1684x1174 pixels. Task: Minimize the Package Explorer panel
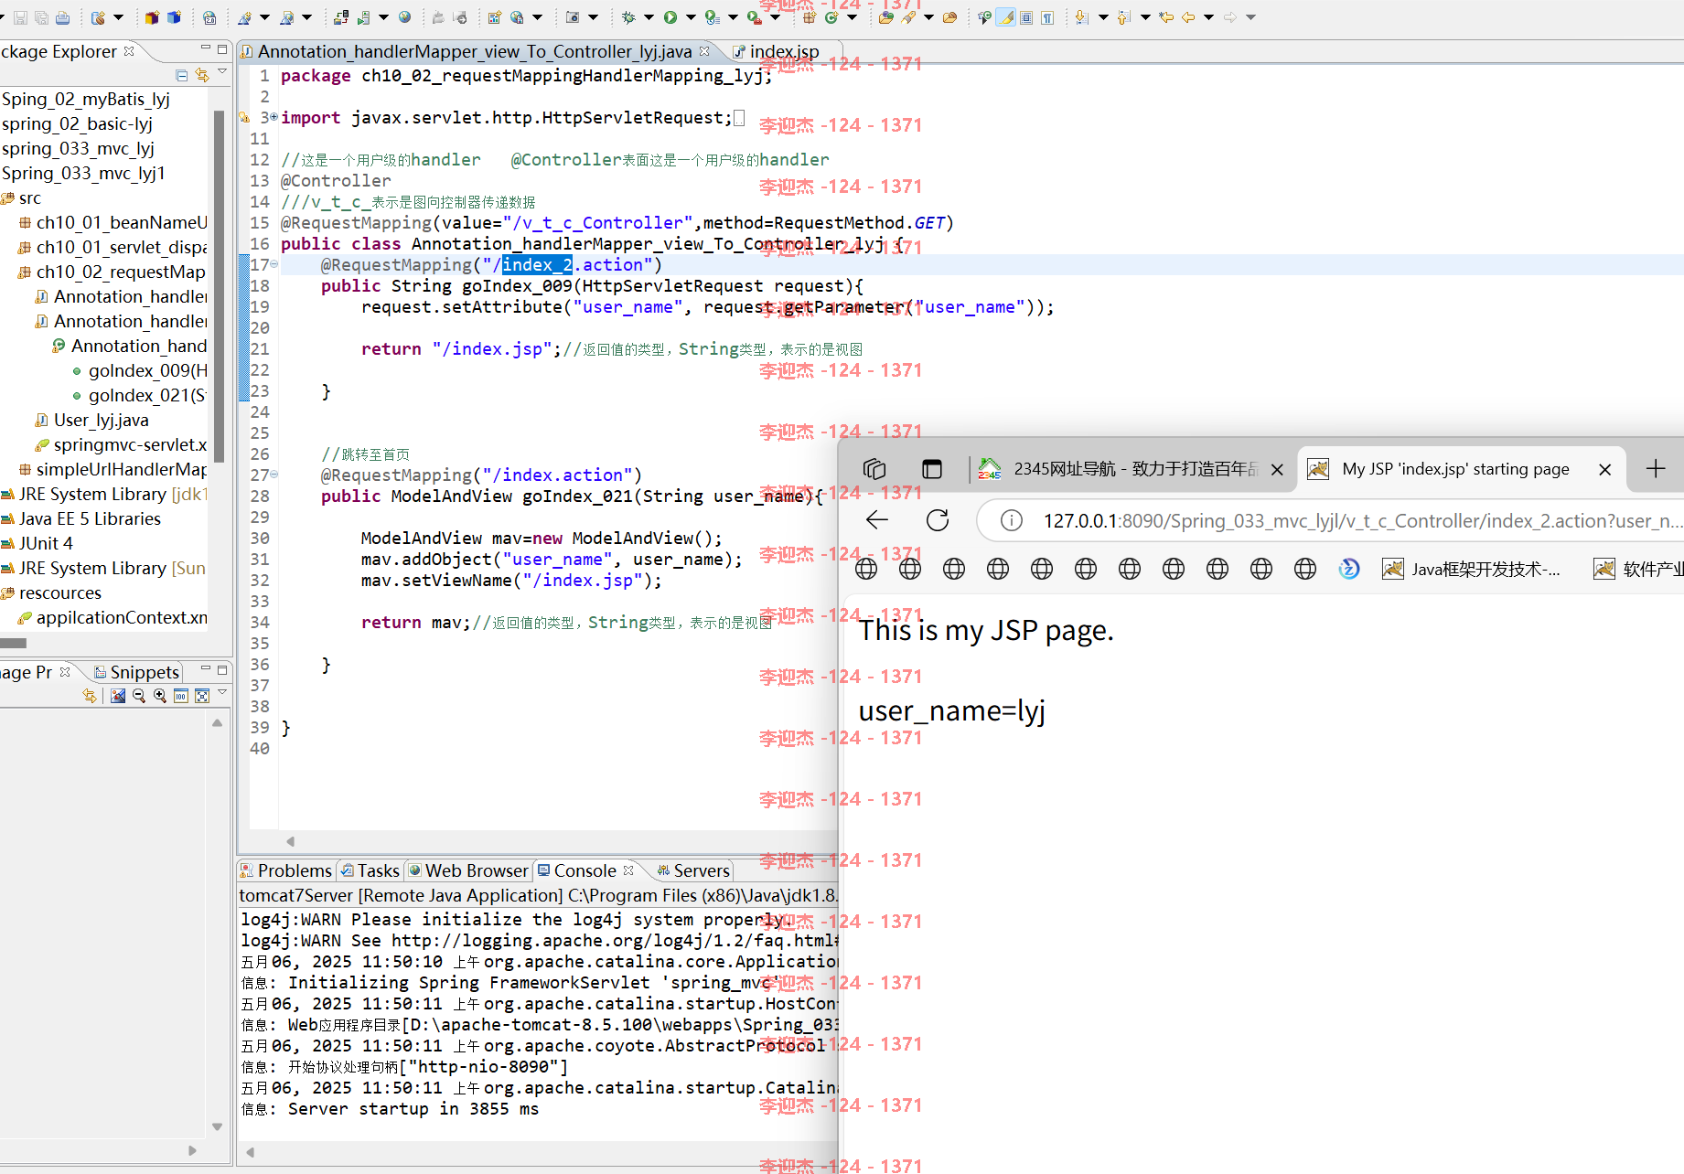[x=205, y=48]
